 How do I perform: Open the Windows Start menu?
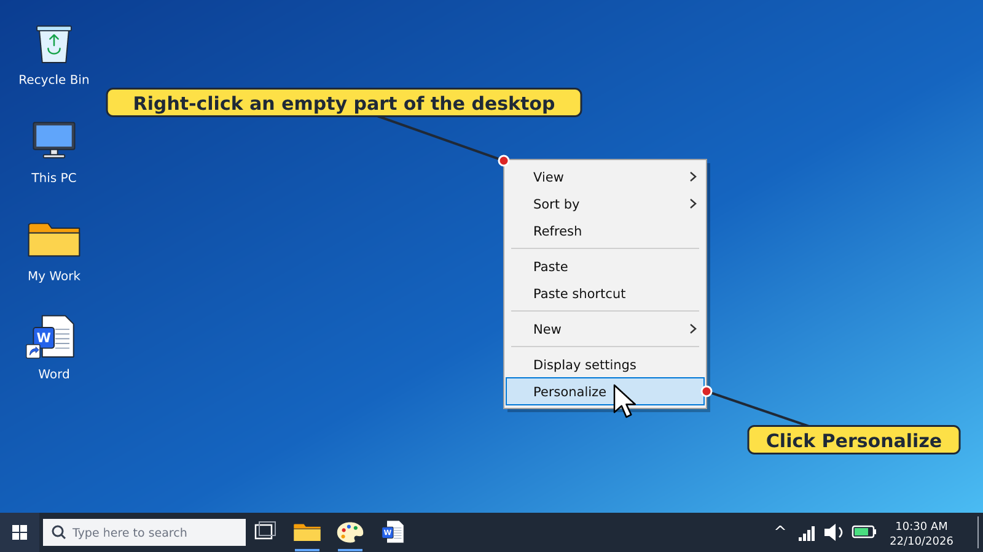coord(20,532)
